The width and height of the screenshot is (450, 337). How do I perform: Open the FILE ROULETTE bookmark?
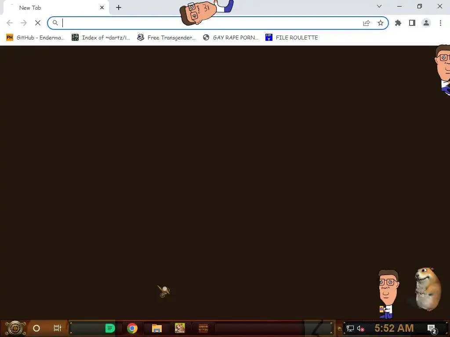292,38
